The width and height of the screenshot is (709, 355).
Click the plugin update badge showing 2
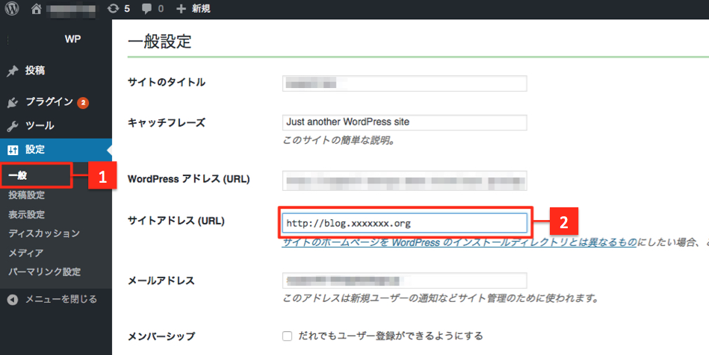coord(83,102)
